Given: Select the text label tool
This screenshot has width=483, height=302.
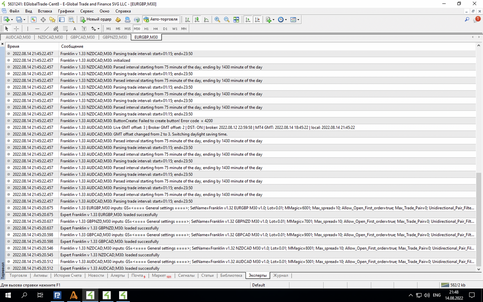Looking at the screenshot, I should [84, 28].
